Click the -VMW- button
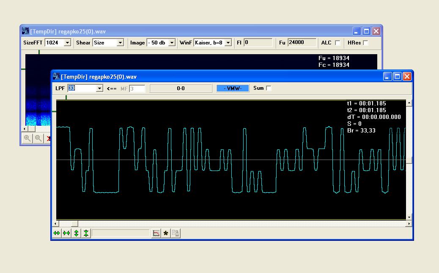Screen dimensions: 439x273 coord(233,88)
